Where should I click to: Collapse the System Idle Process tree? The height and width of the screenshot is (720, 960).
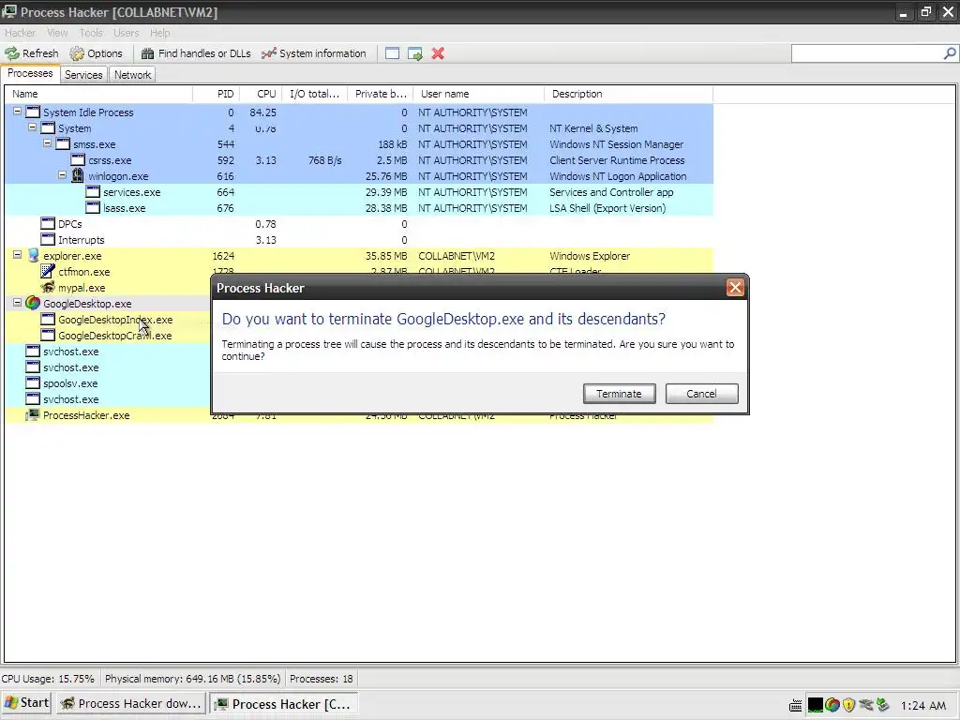coord(17,112)
